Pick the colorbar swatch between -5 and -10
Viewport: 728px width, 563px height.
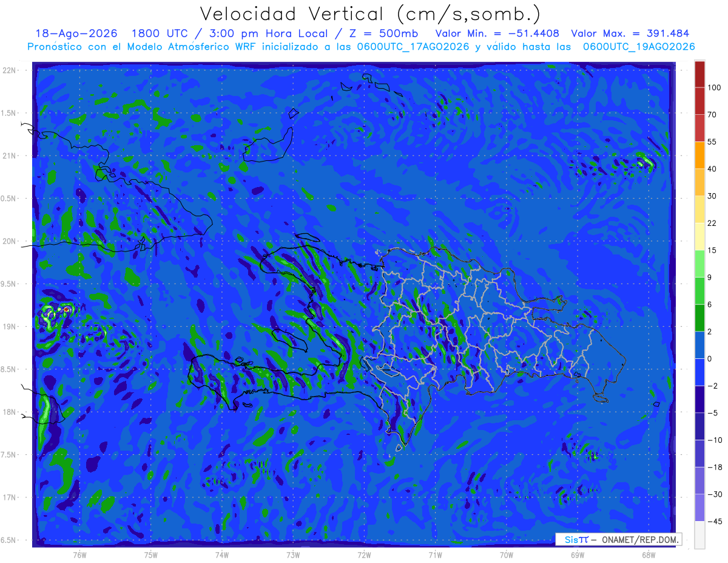tap(699, 426)
